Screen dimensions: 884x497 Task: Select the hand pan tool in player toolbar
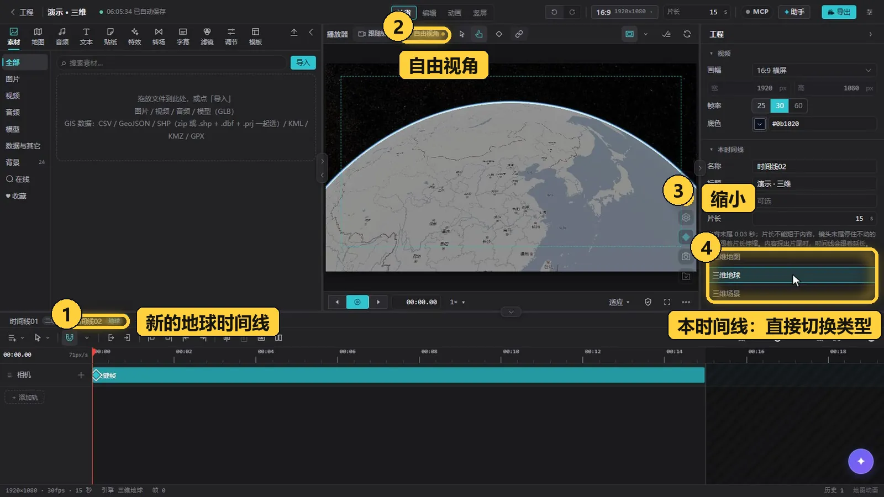[479, 34]
